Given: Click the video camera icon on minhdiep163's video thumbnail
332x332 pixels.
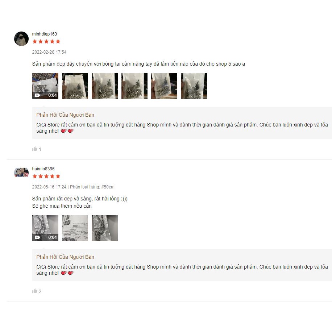Looking at the screenshot, I should click(38, 95).
